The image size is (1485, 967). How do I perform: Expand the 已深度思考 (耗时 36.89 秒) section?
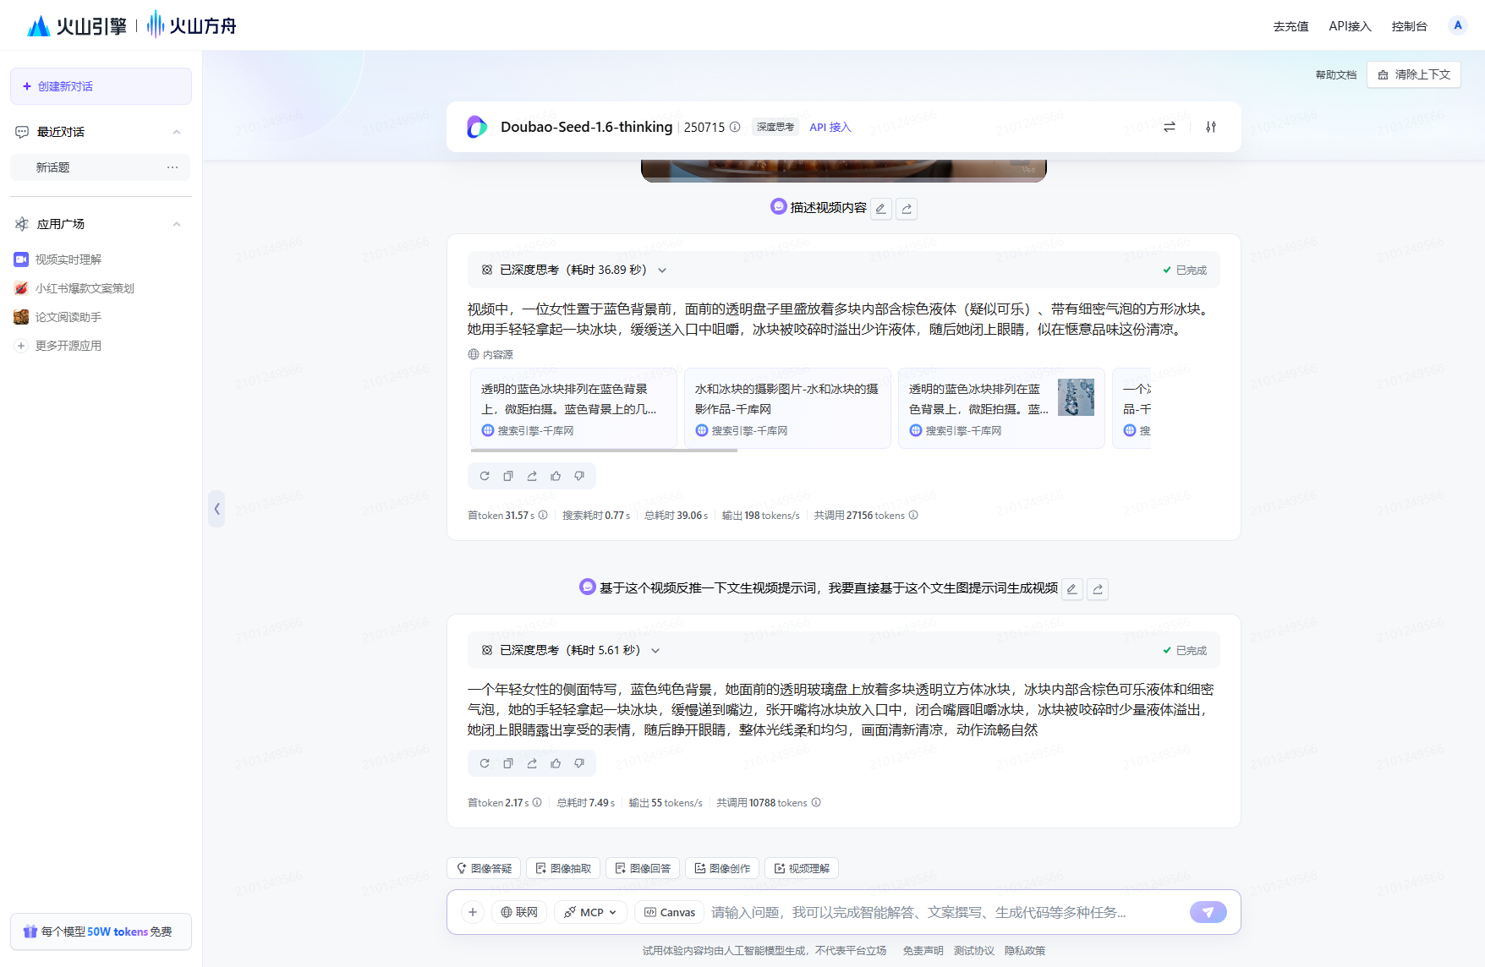(662, 270)
